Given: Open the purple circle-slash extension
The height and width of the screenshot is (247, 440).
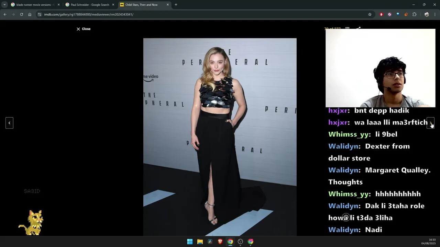Looking at the screenshot, I should tap(389, 14).
